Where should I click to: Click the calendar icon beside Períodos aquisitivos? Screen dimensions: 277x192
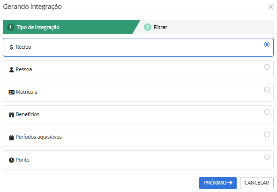[x=11, y=137]
